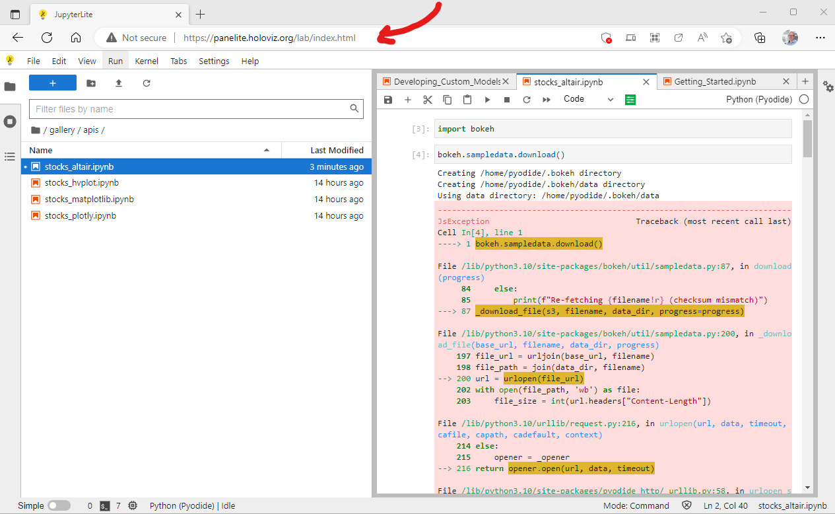The image size is (835, 514).
Task: Open the table of contents sidebar icon
Action: (x=10, y=157)
